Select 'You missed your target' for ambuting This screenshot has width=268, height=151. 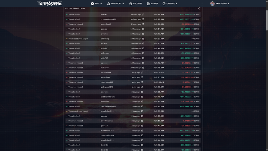[78, 39]
